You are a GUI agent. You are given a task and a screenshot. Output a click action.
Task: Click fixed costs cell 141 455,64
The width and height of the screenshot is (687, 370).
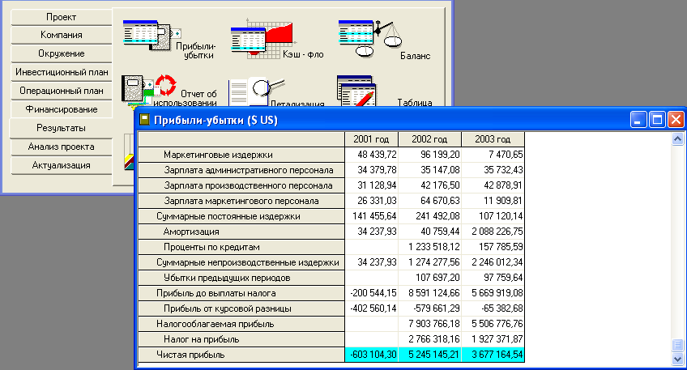[372, 216]
